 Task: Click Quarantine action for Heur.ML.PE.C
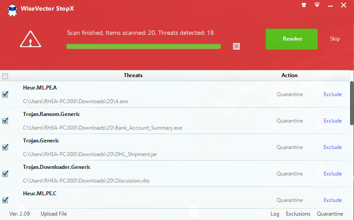pyautogui.click(x=289, y=200)
